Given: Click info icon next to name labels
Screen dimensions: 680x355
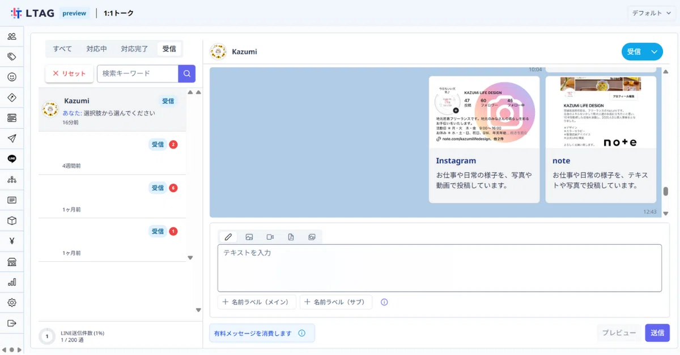Looking at the screenshot, I should coord(384,302).
